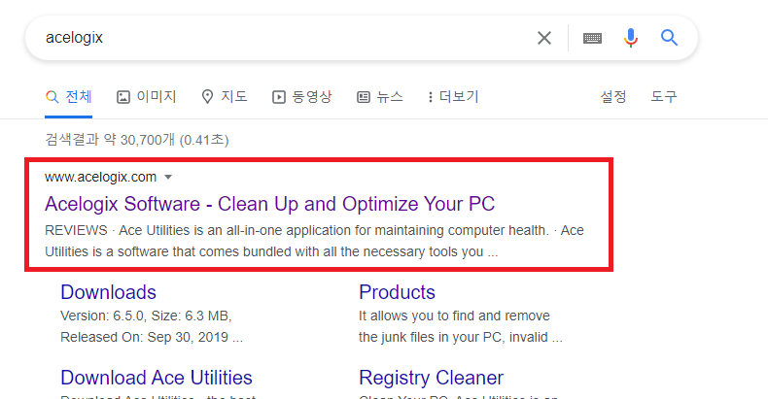Switch to the 뉴스 tab
Screen dimensions: 768x399
380,97
